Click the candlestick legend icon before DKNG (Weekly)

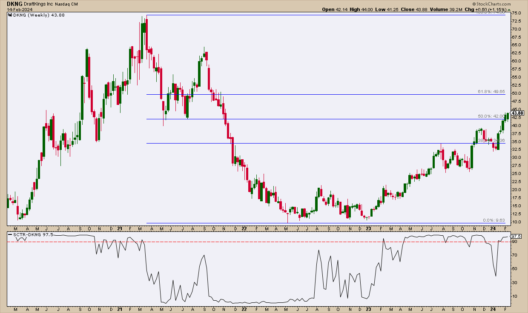(11, 15)
